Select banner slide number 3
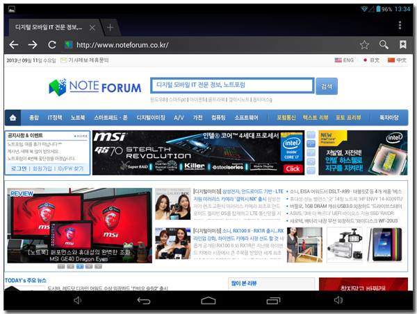 click(311, 152)
